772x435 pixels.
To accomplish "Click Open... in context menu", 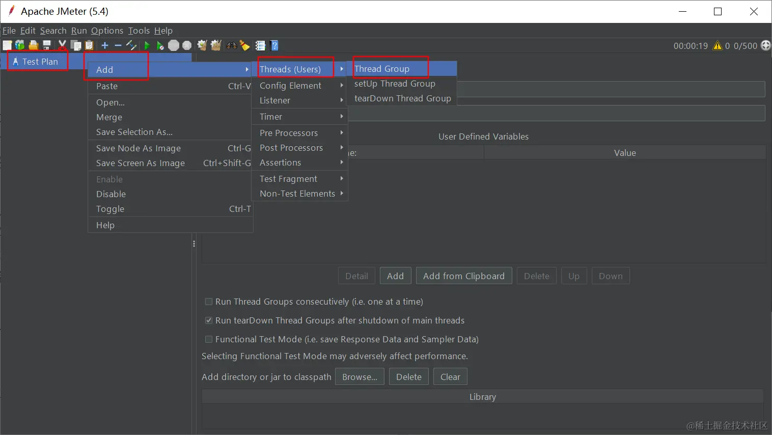I will point(170,102).
